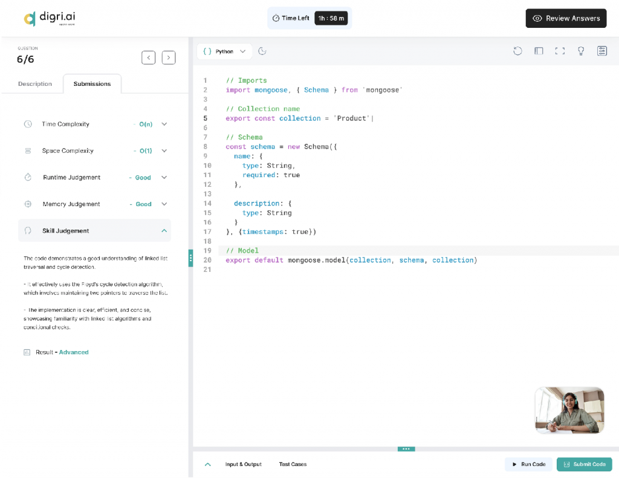Expand the Space Complexity section
619x478 pixels.
point(164,151)
